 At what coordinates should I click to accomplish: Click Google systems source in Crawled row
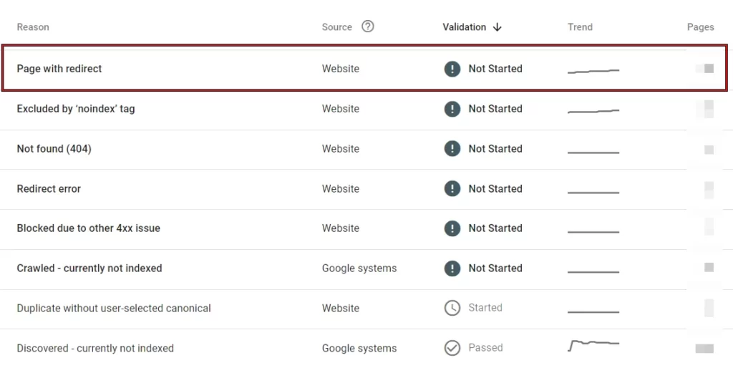point(359,268)
